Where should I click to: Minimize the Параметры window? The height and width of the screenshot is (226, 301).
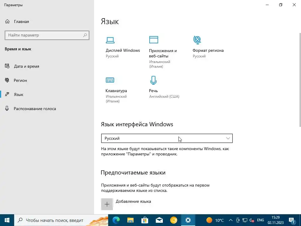(x=267, y=5)
